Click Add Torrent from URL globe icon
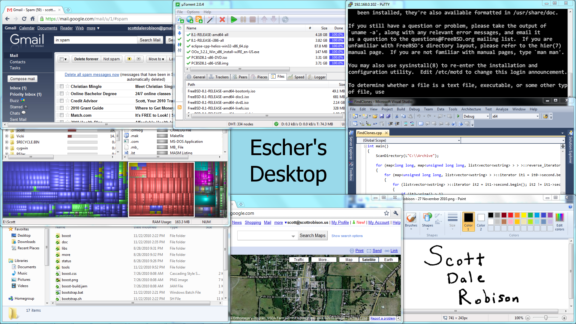This screenshot has height=324, width=576. tap(190, 20)
